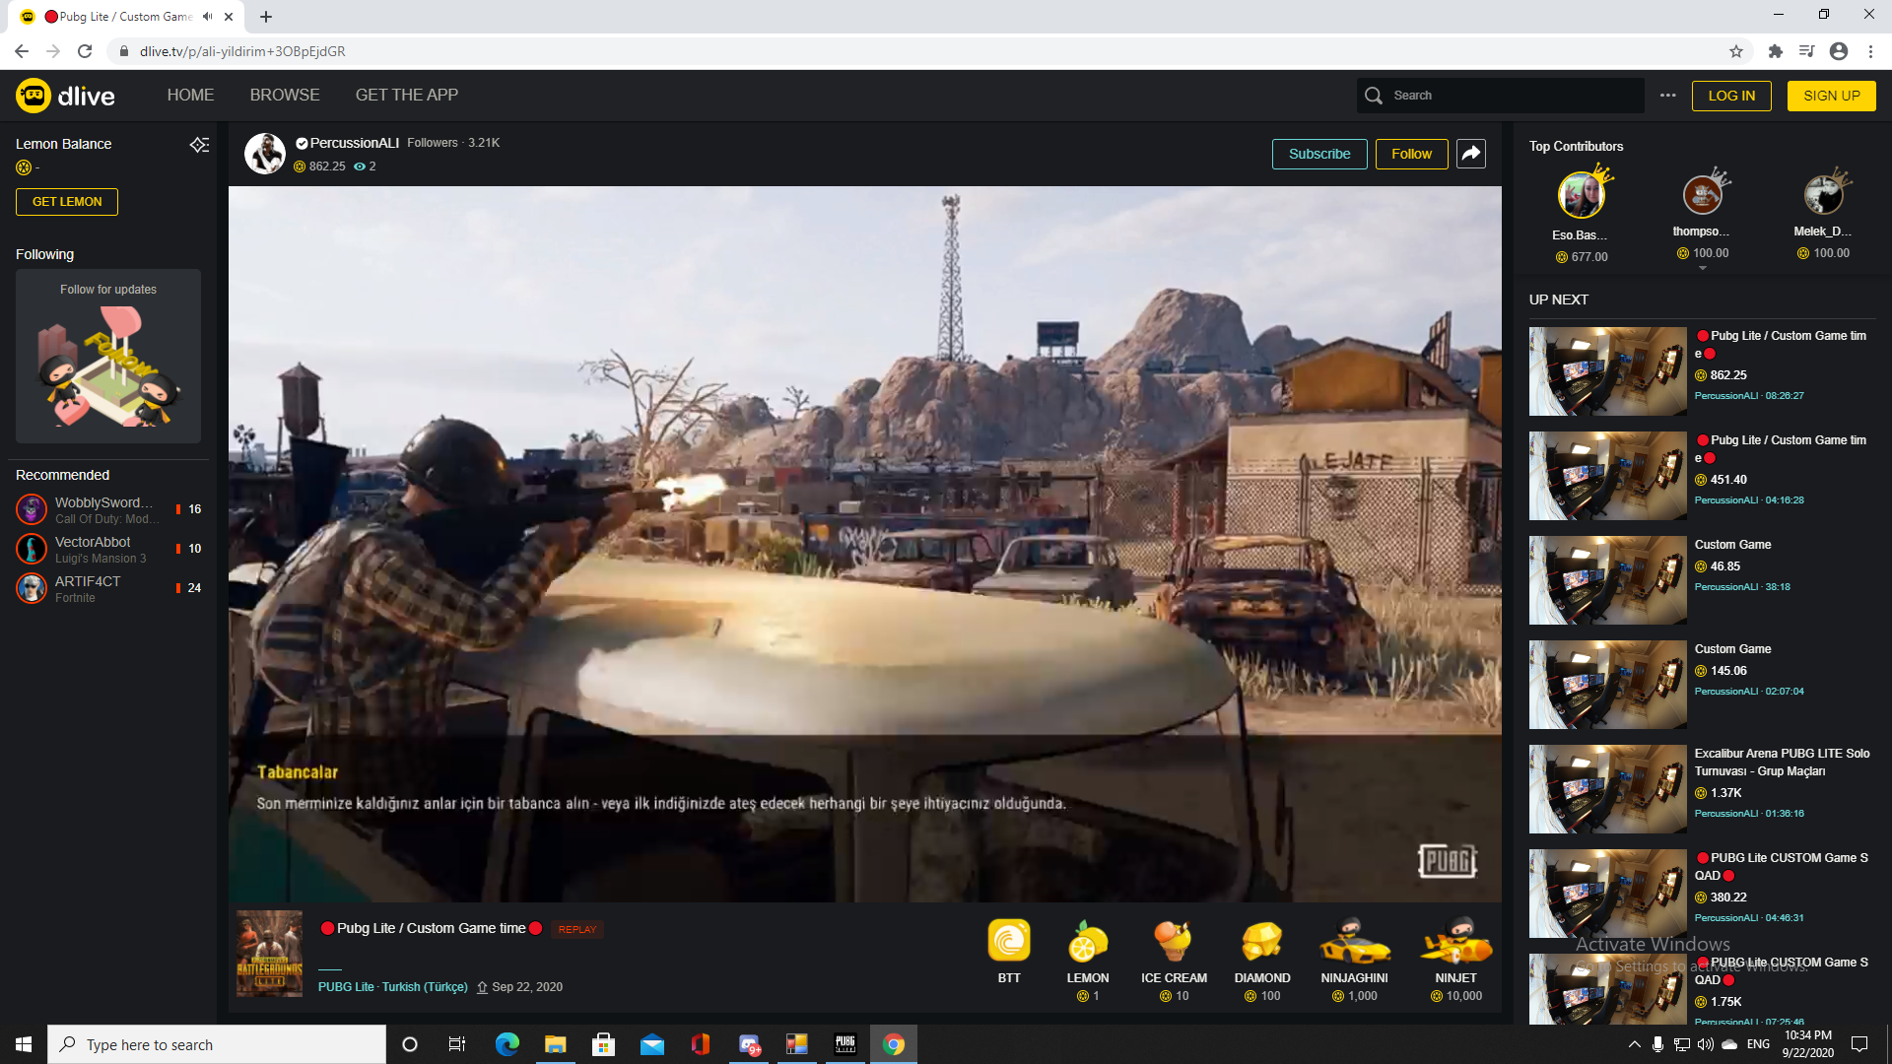This screenshot has width=1892, height=1064.
Task: Close the Pubg Lite browser tab
Action: click(x=229, y=17)
